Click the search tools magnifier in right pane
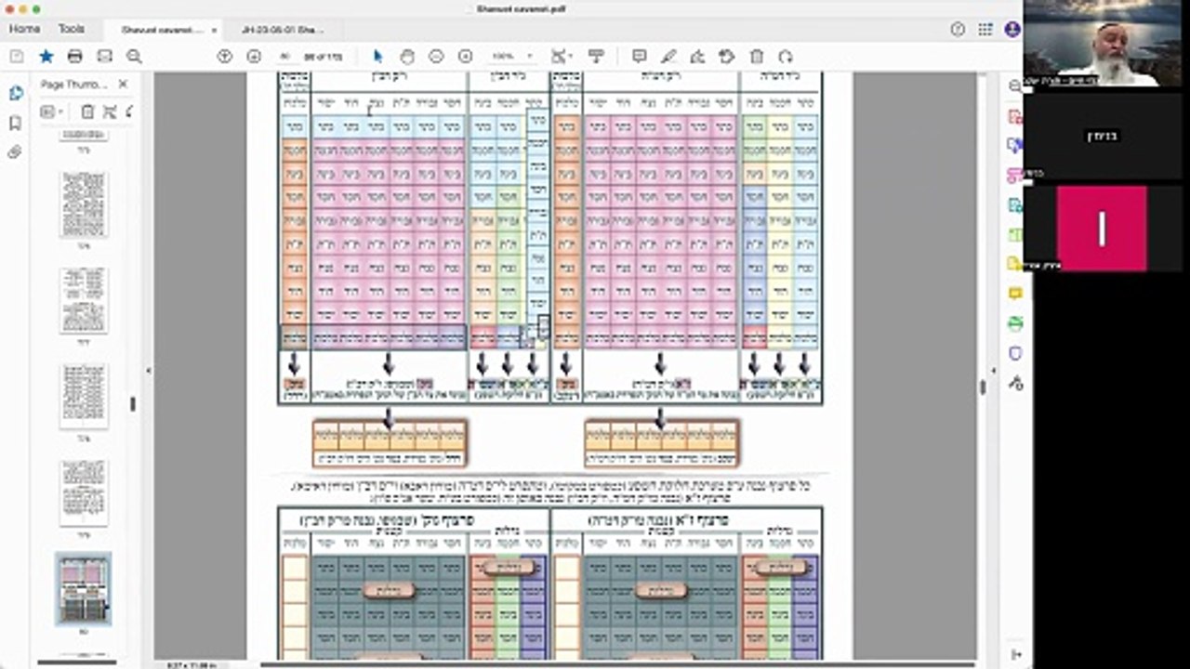1190x669 pixels. click(1015, 85)
